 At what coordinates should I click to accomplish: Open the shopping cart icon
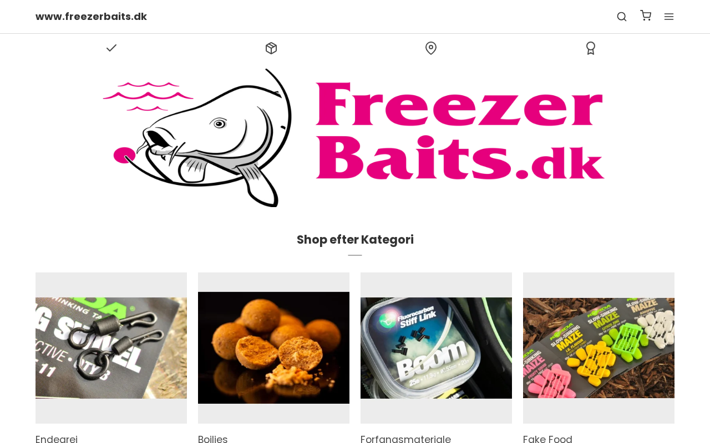pyautogui.click(x=646, y=16)
